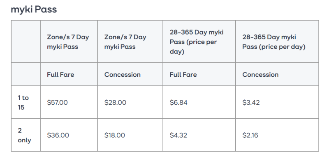Click the empty top-left header cell
Viewport: 329px width, 160px height.
[x=25, y=42]
